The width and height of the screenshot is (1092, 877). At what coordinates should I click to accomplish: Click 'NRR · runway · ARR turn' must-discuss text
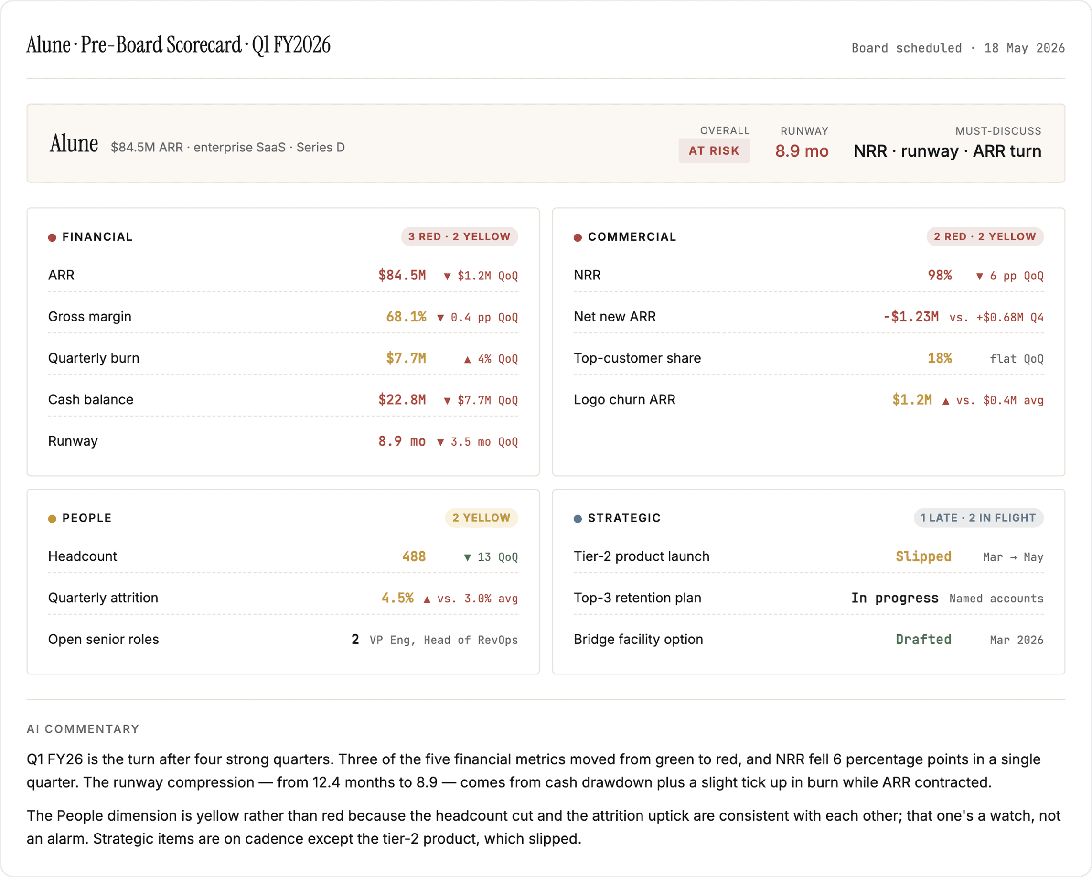[948, 151]
